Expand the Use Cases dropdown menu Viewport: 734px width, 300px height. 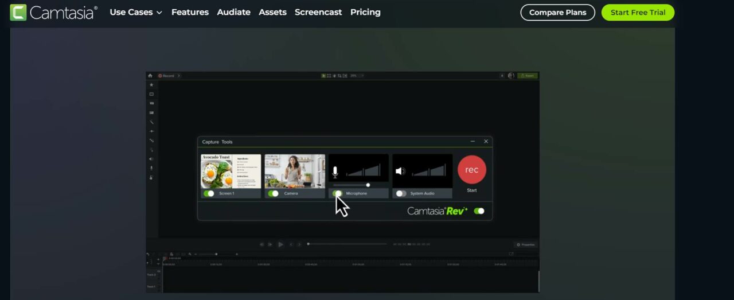tap(136, 12)
